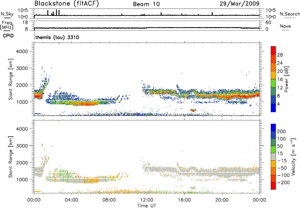Pick the bright blue bottom power colorbar segment

point(273,108)
